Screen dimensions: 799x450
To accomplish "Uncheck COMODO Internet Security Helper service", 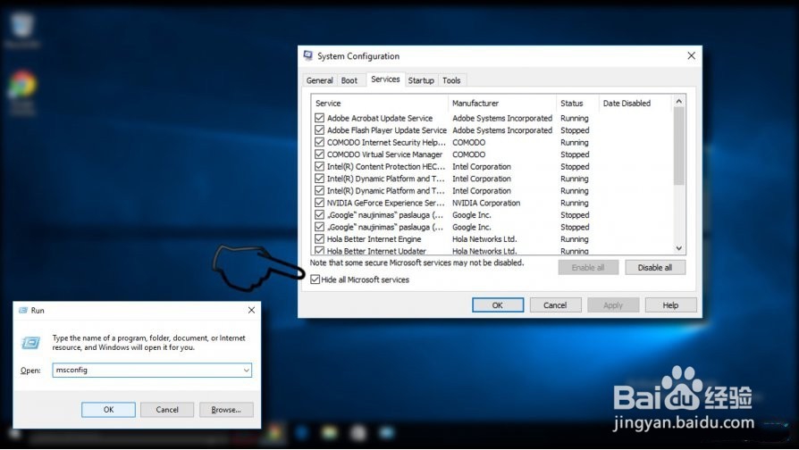I will coord(319,143).
